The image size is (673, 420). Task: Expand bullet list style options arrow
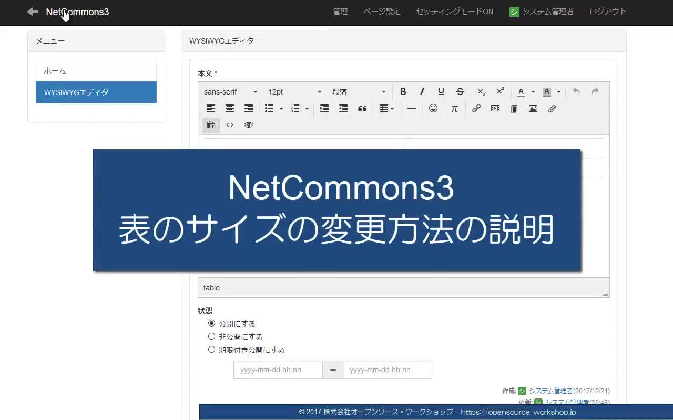(x=281, y=109)
